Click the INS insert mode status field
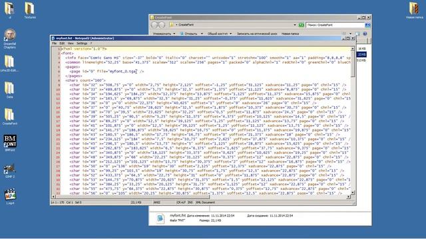The width and height of the screenshot is (426, 239). 190,202
